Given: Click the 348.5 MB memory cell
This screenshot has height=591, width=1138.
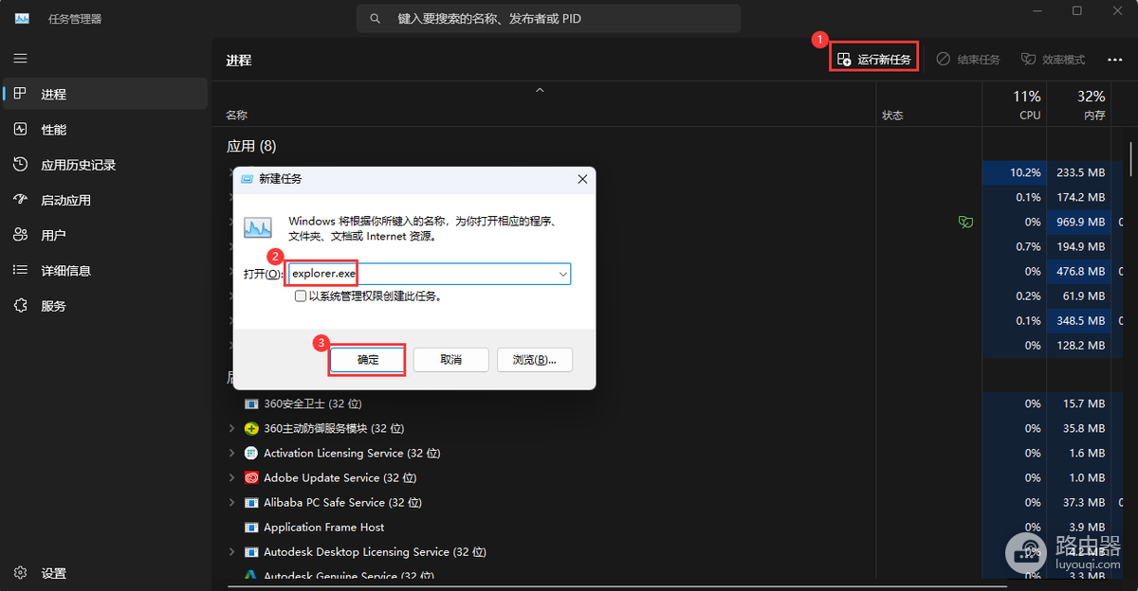Looking at the screenshot, I should [x=1078, y=320].
